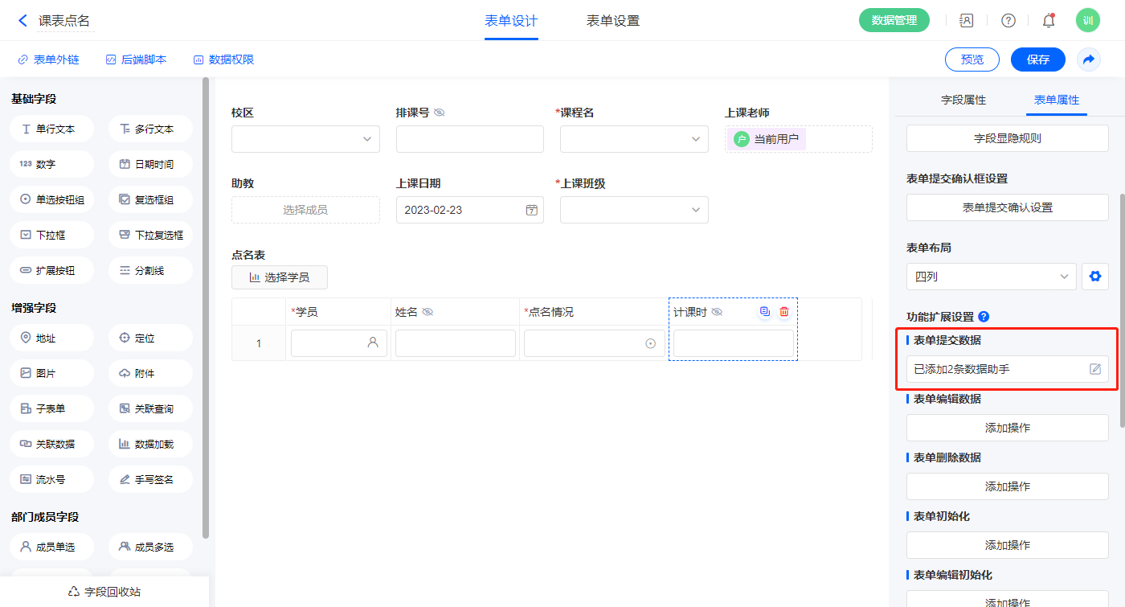The image size is (1125, 607).
Task: Click the share arrow icon beside 保存
Action: tap(1088, 59)
